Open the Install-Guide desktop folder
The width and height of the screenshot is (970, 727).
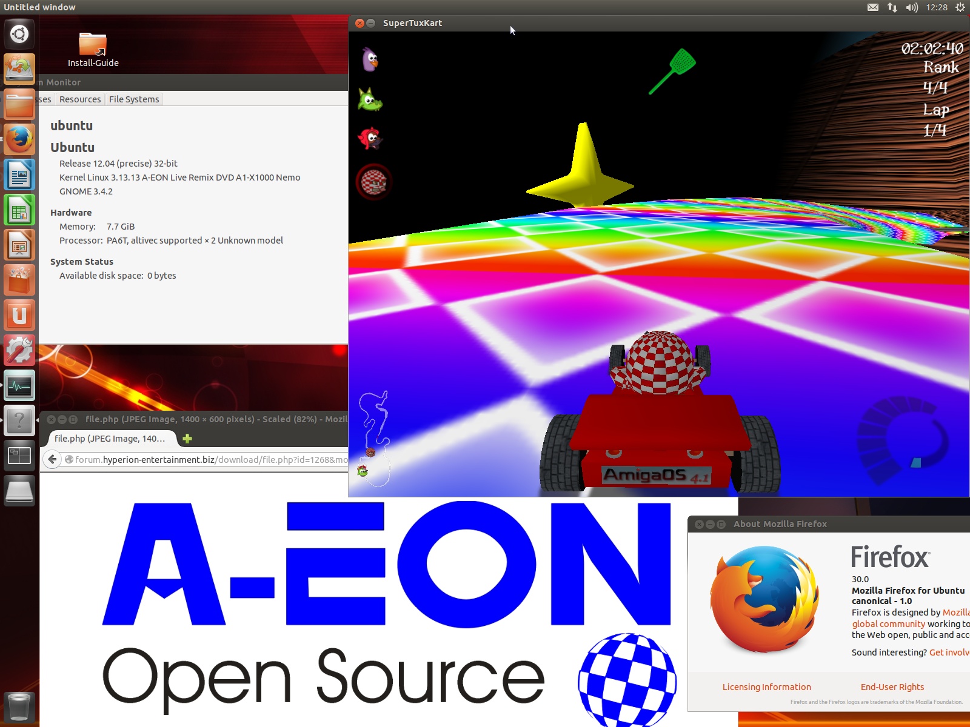(93, 50)
